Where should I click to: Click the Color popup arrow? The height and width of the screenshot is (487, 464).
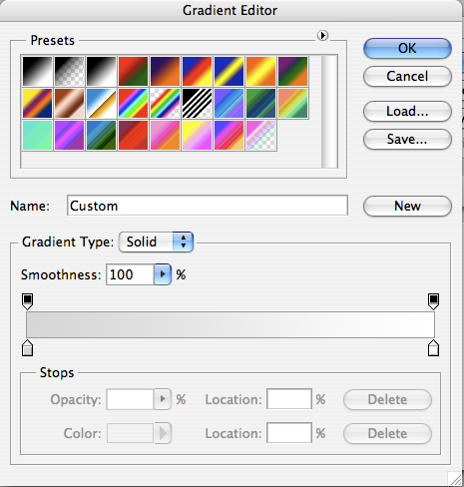click(163, 433)
